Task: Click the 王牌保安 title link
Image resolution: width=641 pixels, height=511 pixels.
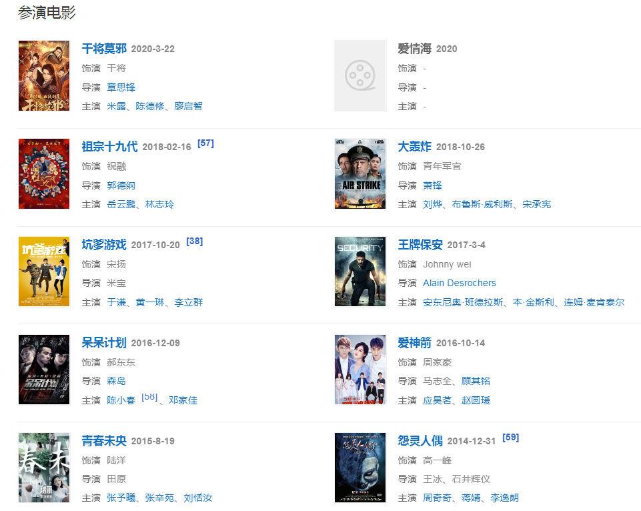Action: click(x=420, y=245)
